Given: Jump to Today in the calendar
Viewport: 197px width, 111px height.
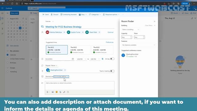Looking at the screenshot, I should (x=34, y=13).
